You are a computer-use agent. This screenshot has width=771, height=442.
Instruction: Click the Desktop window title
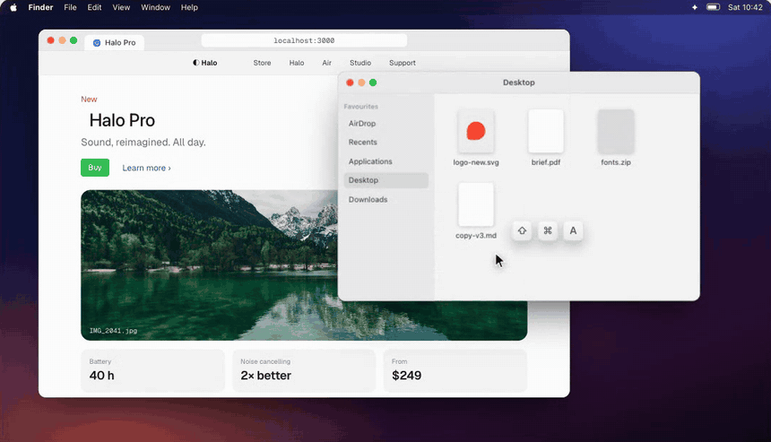point(519,82)
